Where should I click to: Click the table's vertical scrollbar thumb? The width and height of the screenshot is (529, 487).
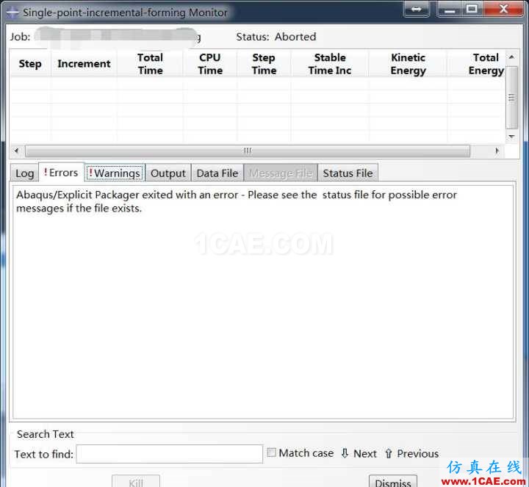coord(511,98)
